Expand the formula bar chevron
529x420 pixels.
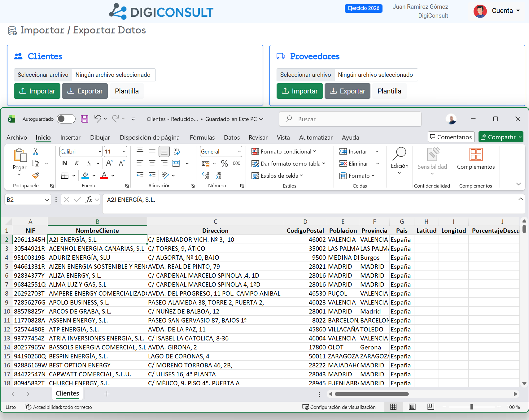521,199
